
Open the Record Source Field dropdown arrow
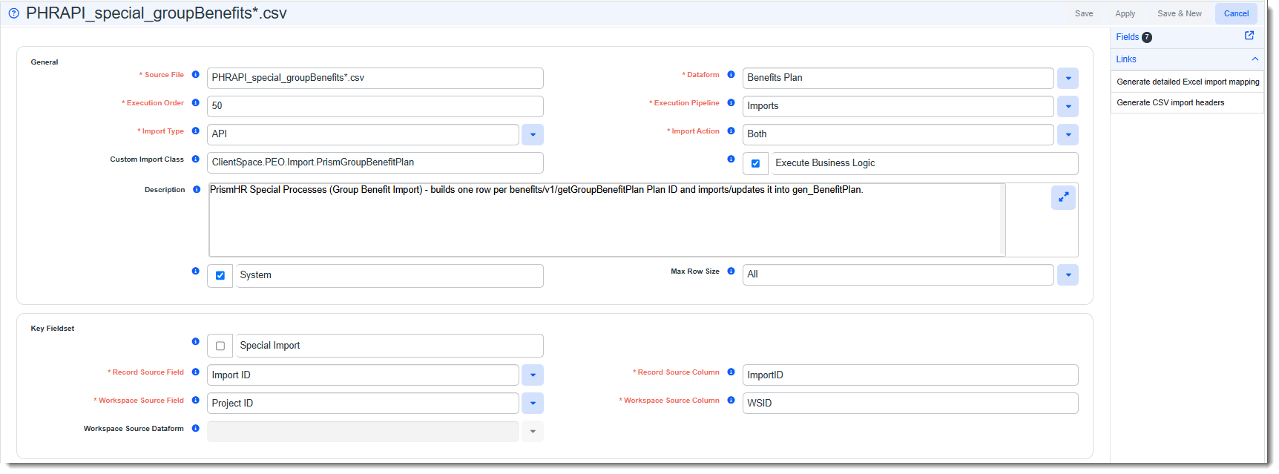(533, 375)
